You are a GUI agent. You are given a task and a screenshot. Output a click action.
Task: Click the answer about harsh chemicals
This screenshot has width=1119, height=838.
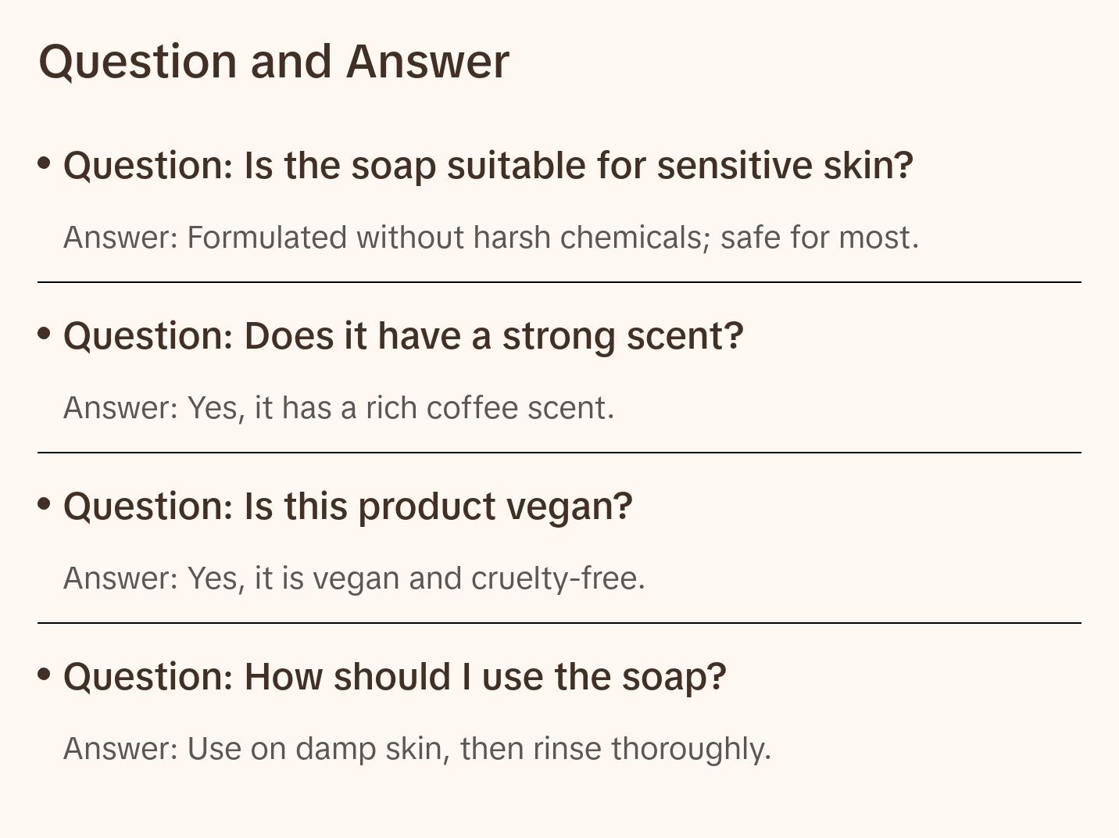(x=491, y=238)
